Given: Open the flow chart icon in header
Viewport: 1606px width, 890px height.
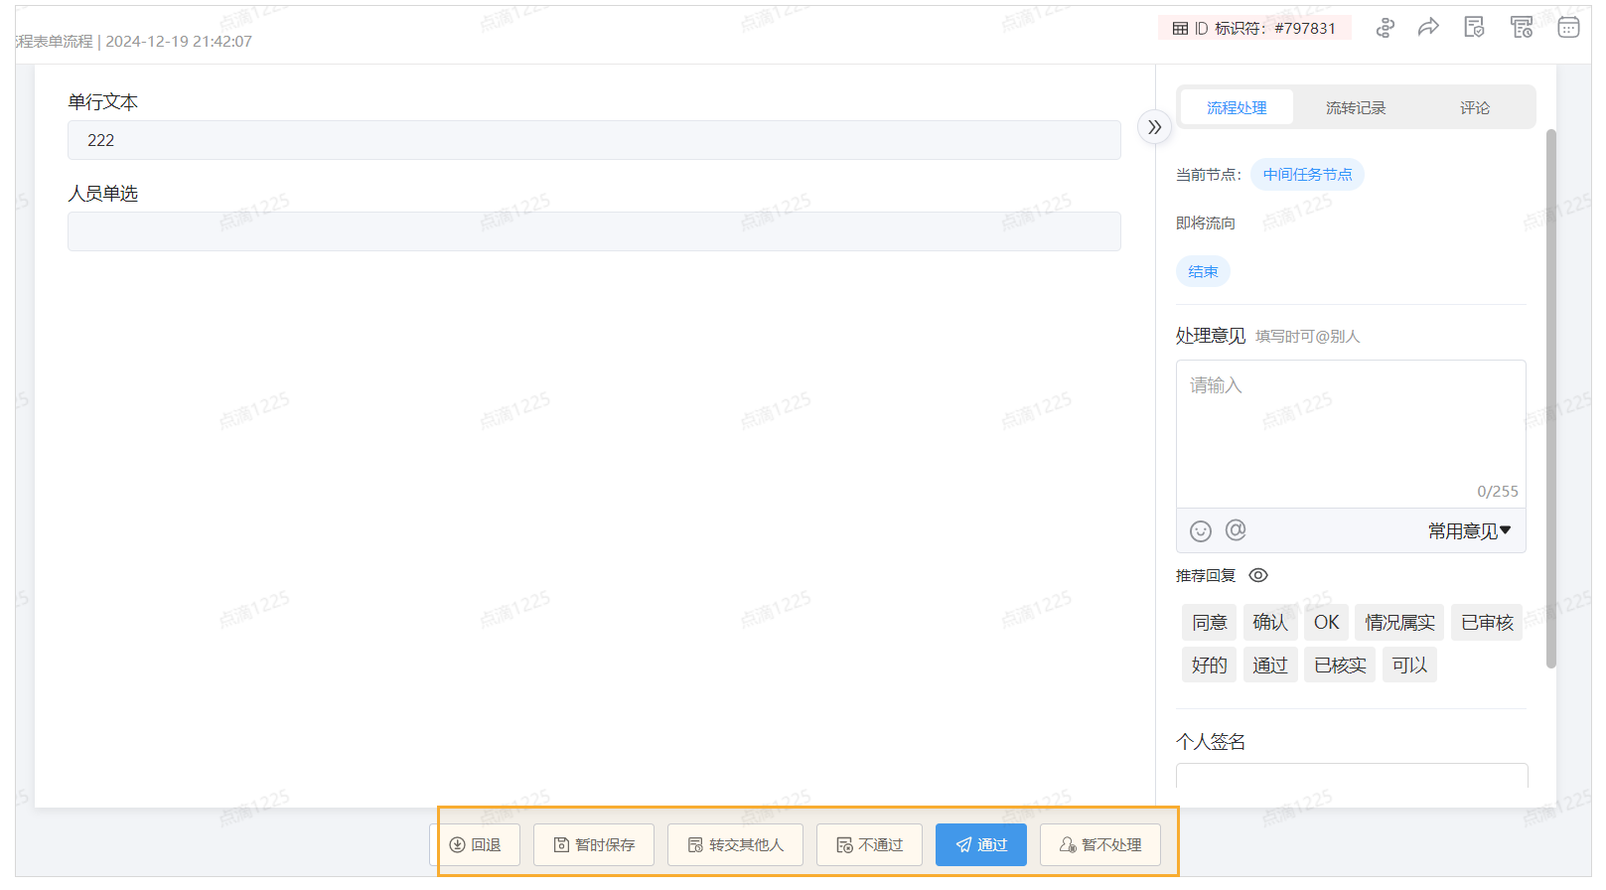Looking at the screenshot, I should [1385, 28].
